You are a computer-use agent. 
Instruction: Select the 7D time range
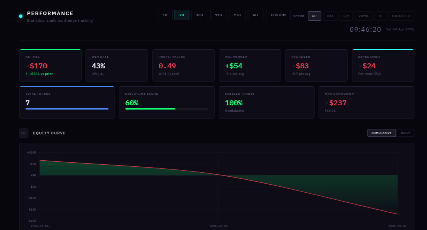182,15
